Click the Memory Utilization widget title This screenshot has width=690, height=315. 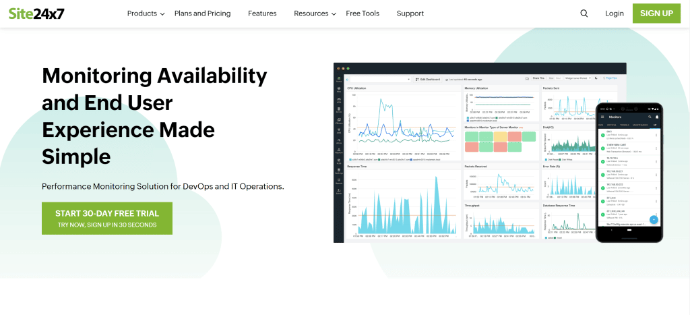pyautogui.click(x=476, y=88)
